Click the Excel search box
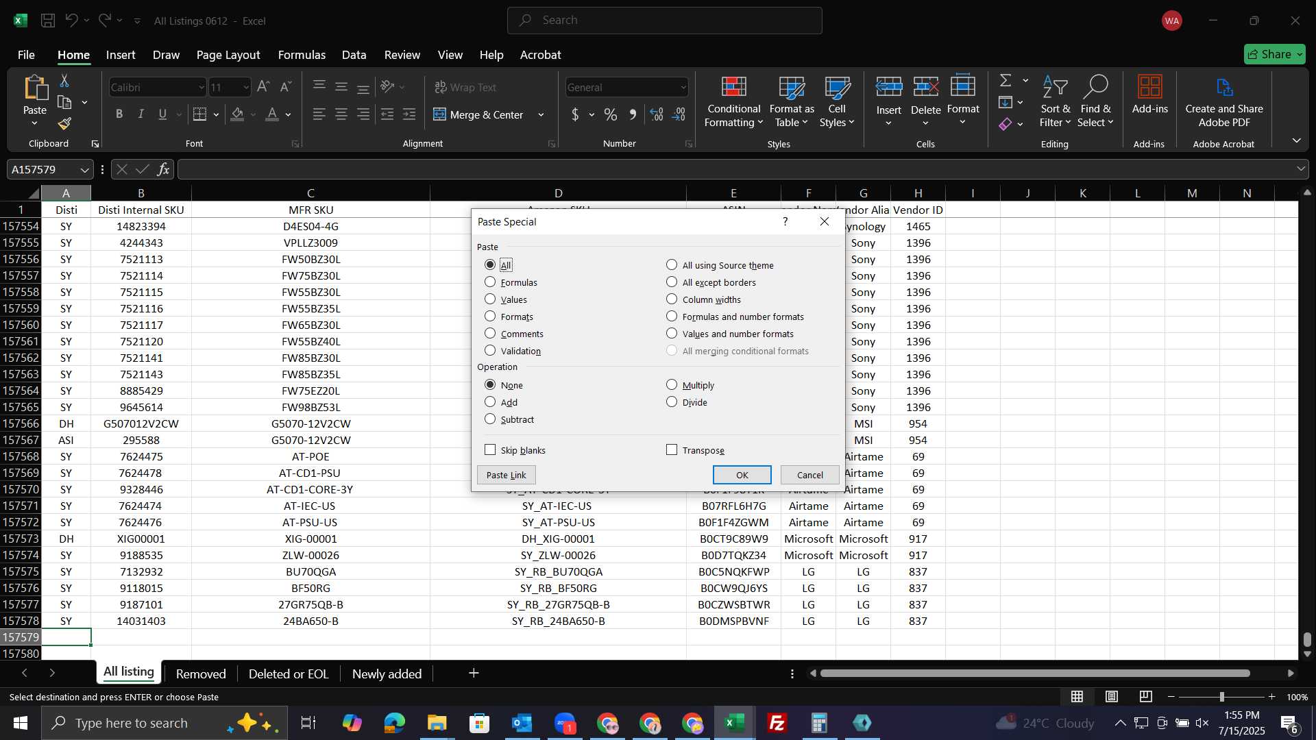1316x740 pixels. (665, 21)
